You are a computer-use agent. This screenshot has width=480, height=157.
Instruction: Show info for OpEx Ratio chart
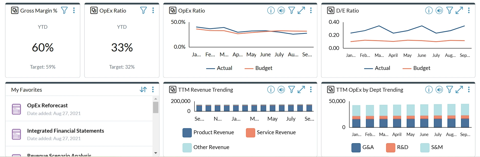271,11
